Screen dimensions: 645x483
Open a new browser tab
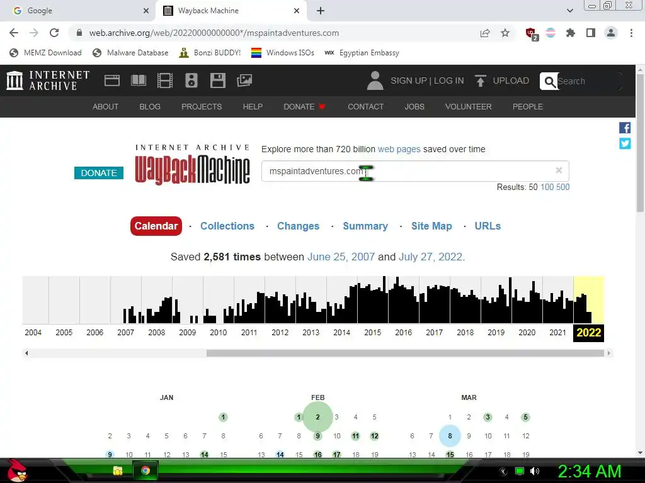click(321, 11)
